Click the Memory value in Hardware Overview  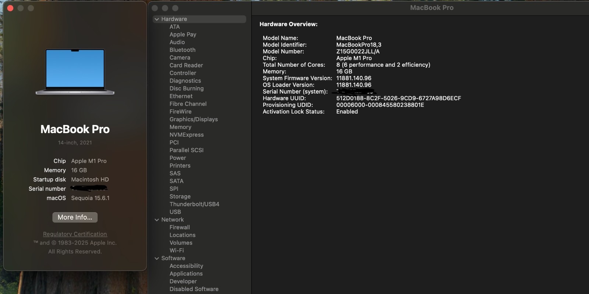pyautogui.click(x=344, y=71)
